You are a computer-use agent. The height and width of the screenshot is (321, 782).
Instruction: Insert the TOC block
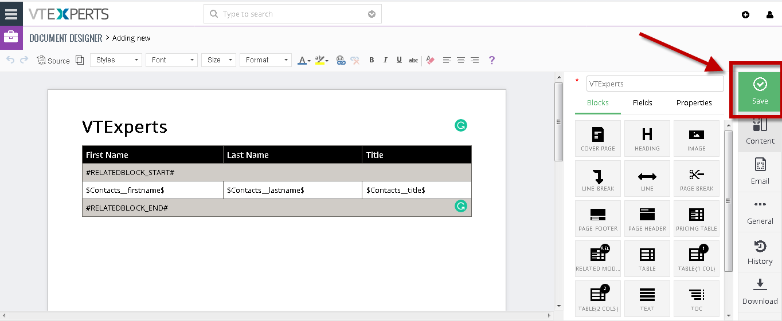[x=697, y=299]
